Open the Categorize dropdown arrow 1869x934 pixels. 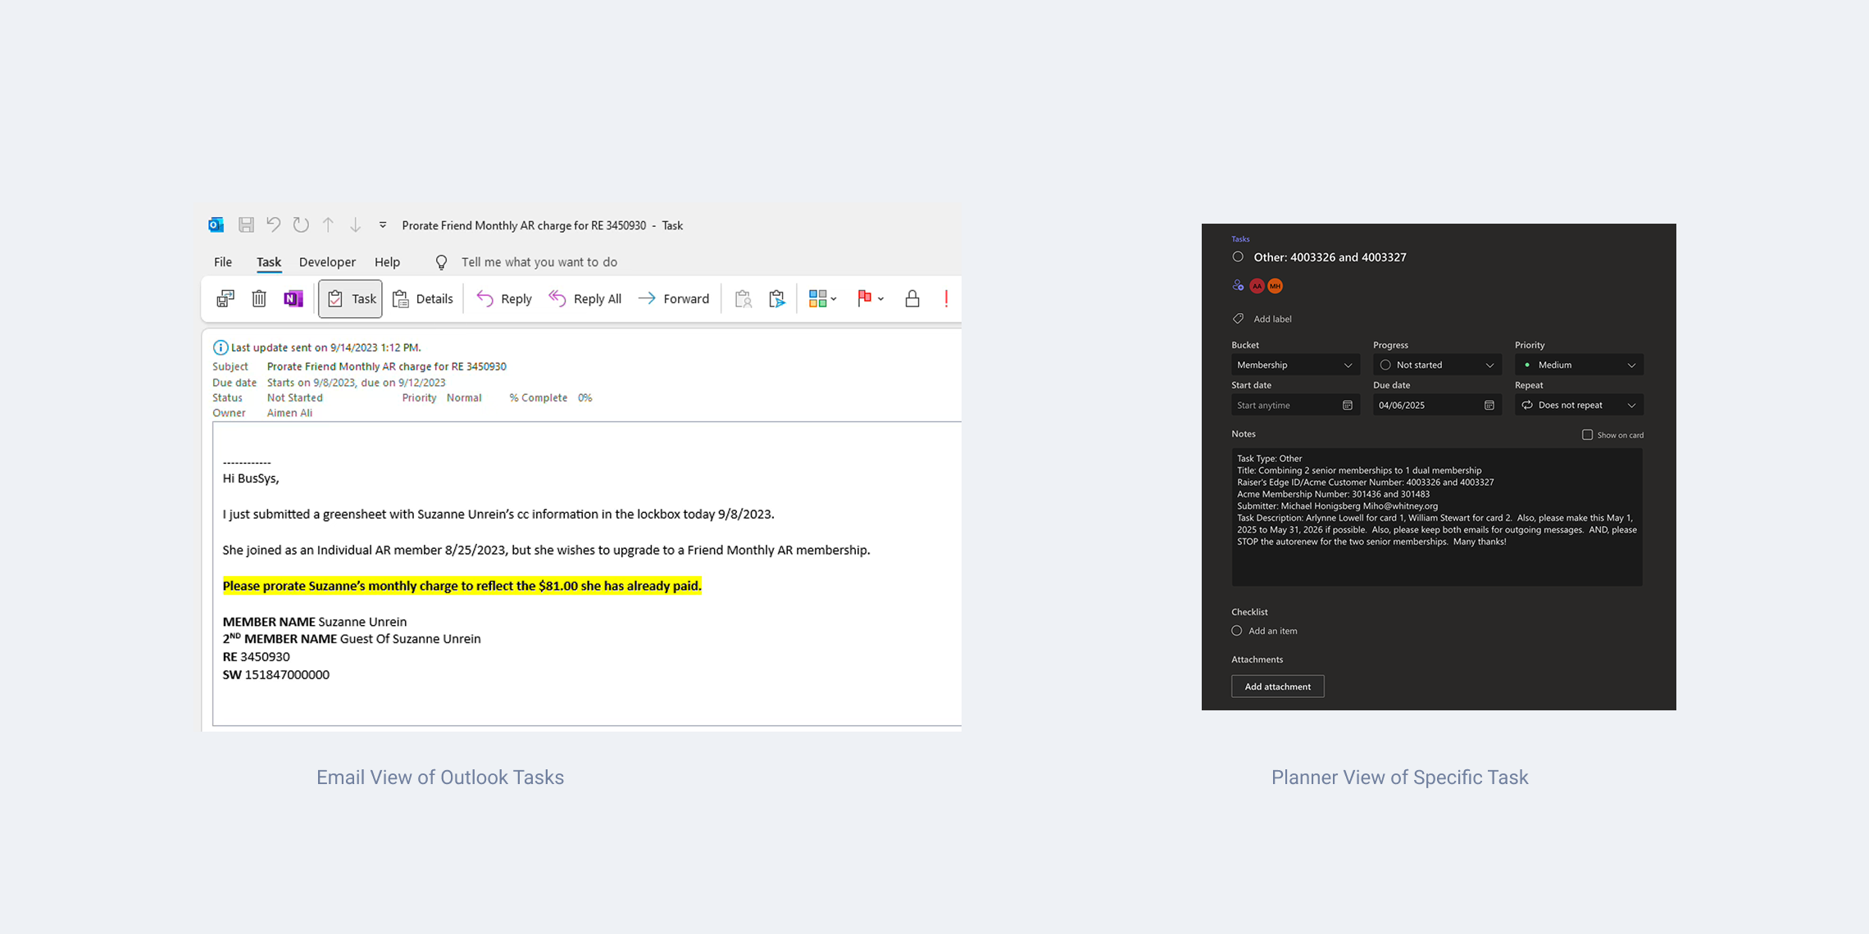(x=834, y=299)
